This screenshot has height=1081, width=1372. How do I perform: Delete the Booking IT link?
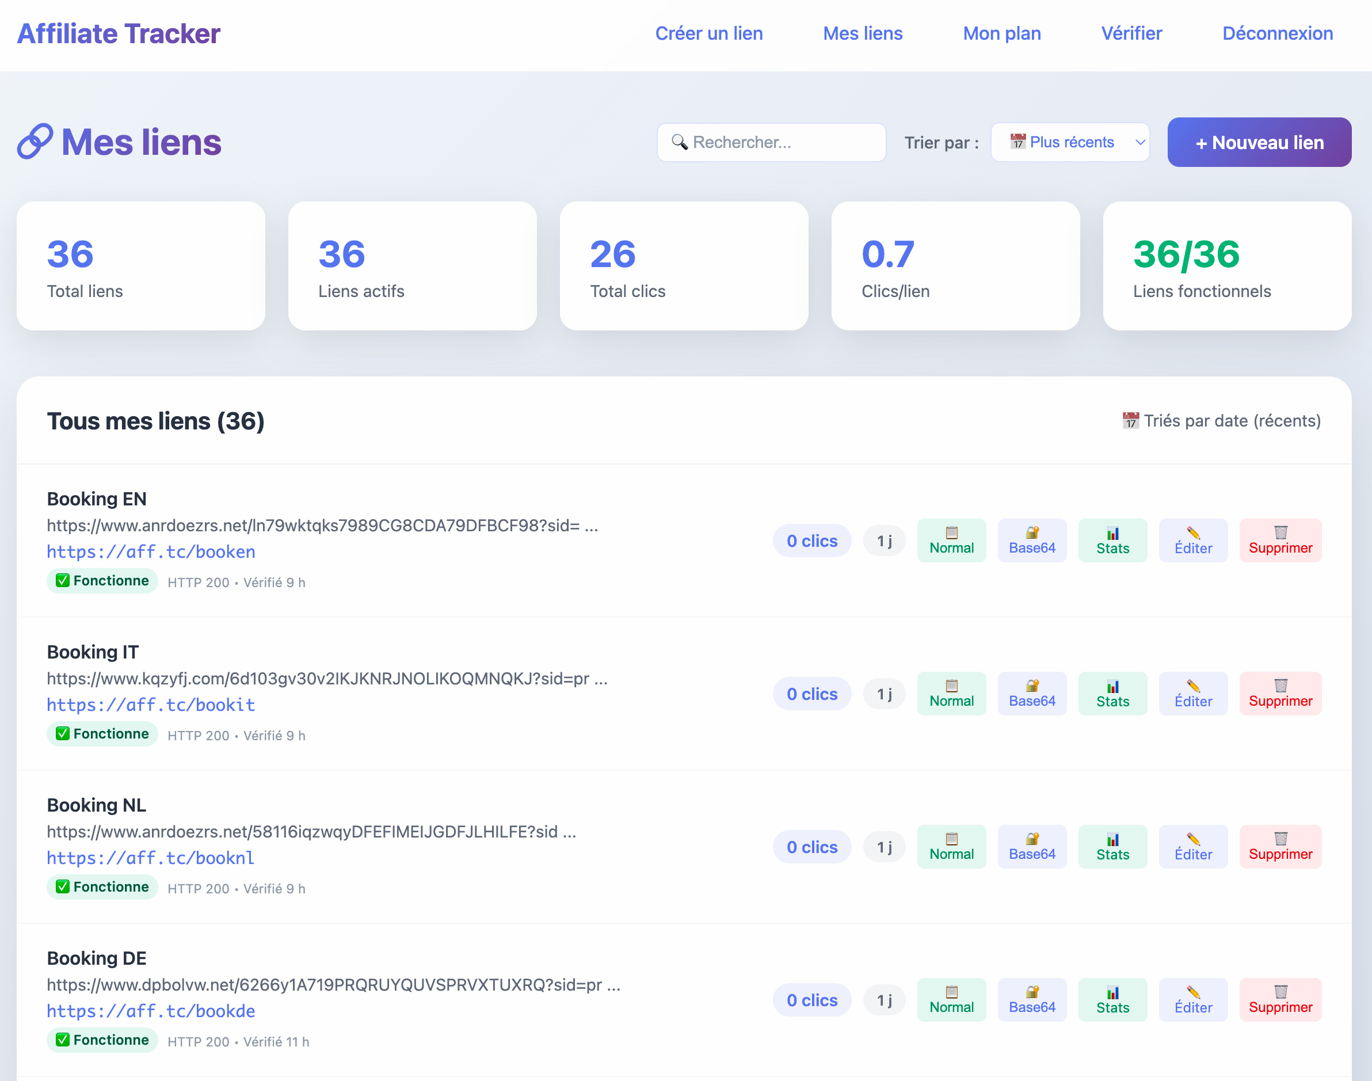1280,694
